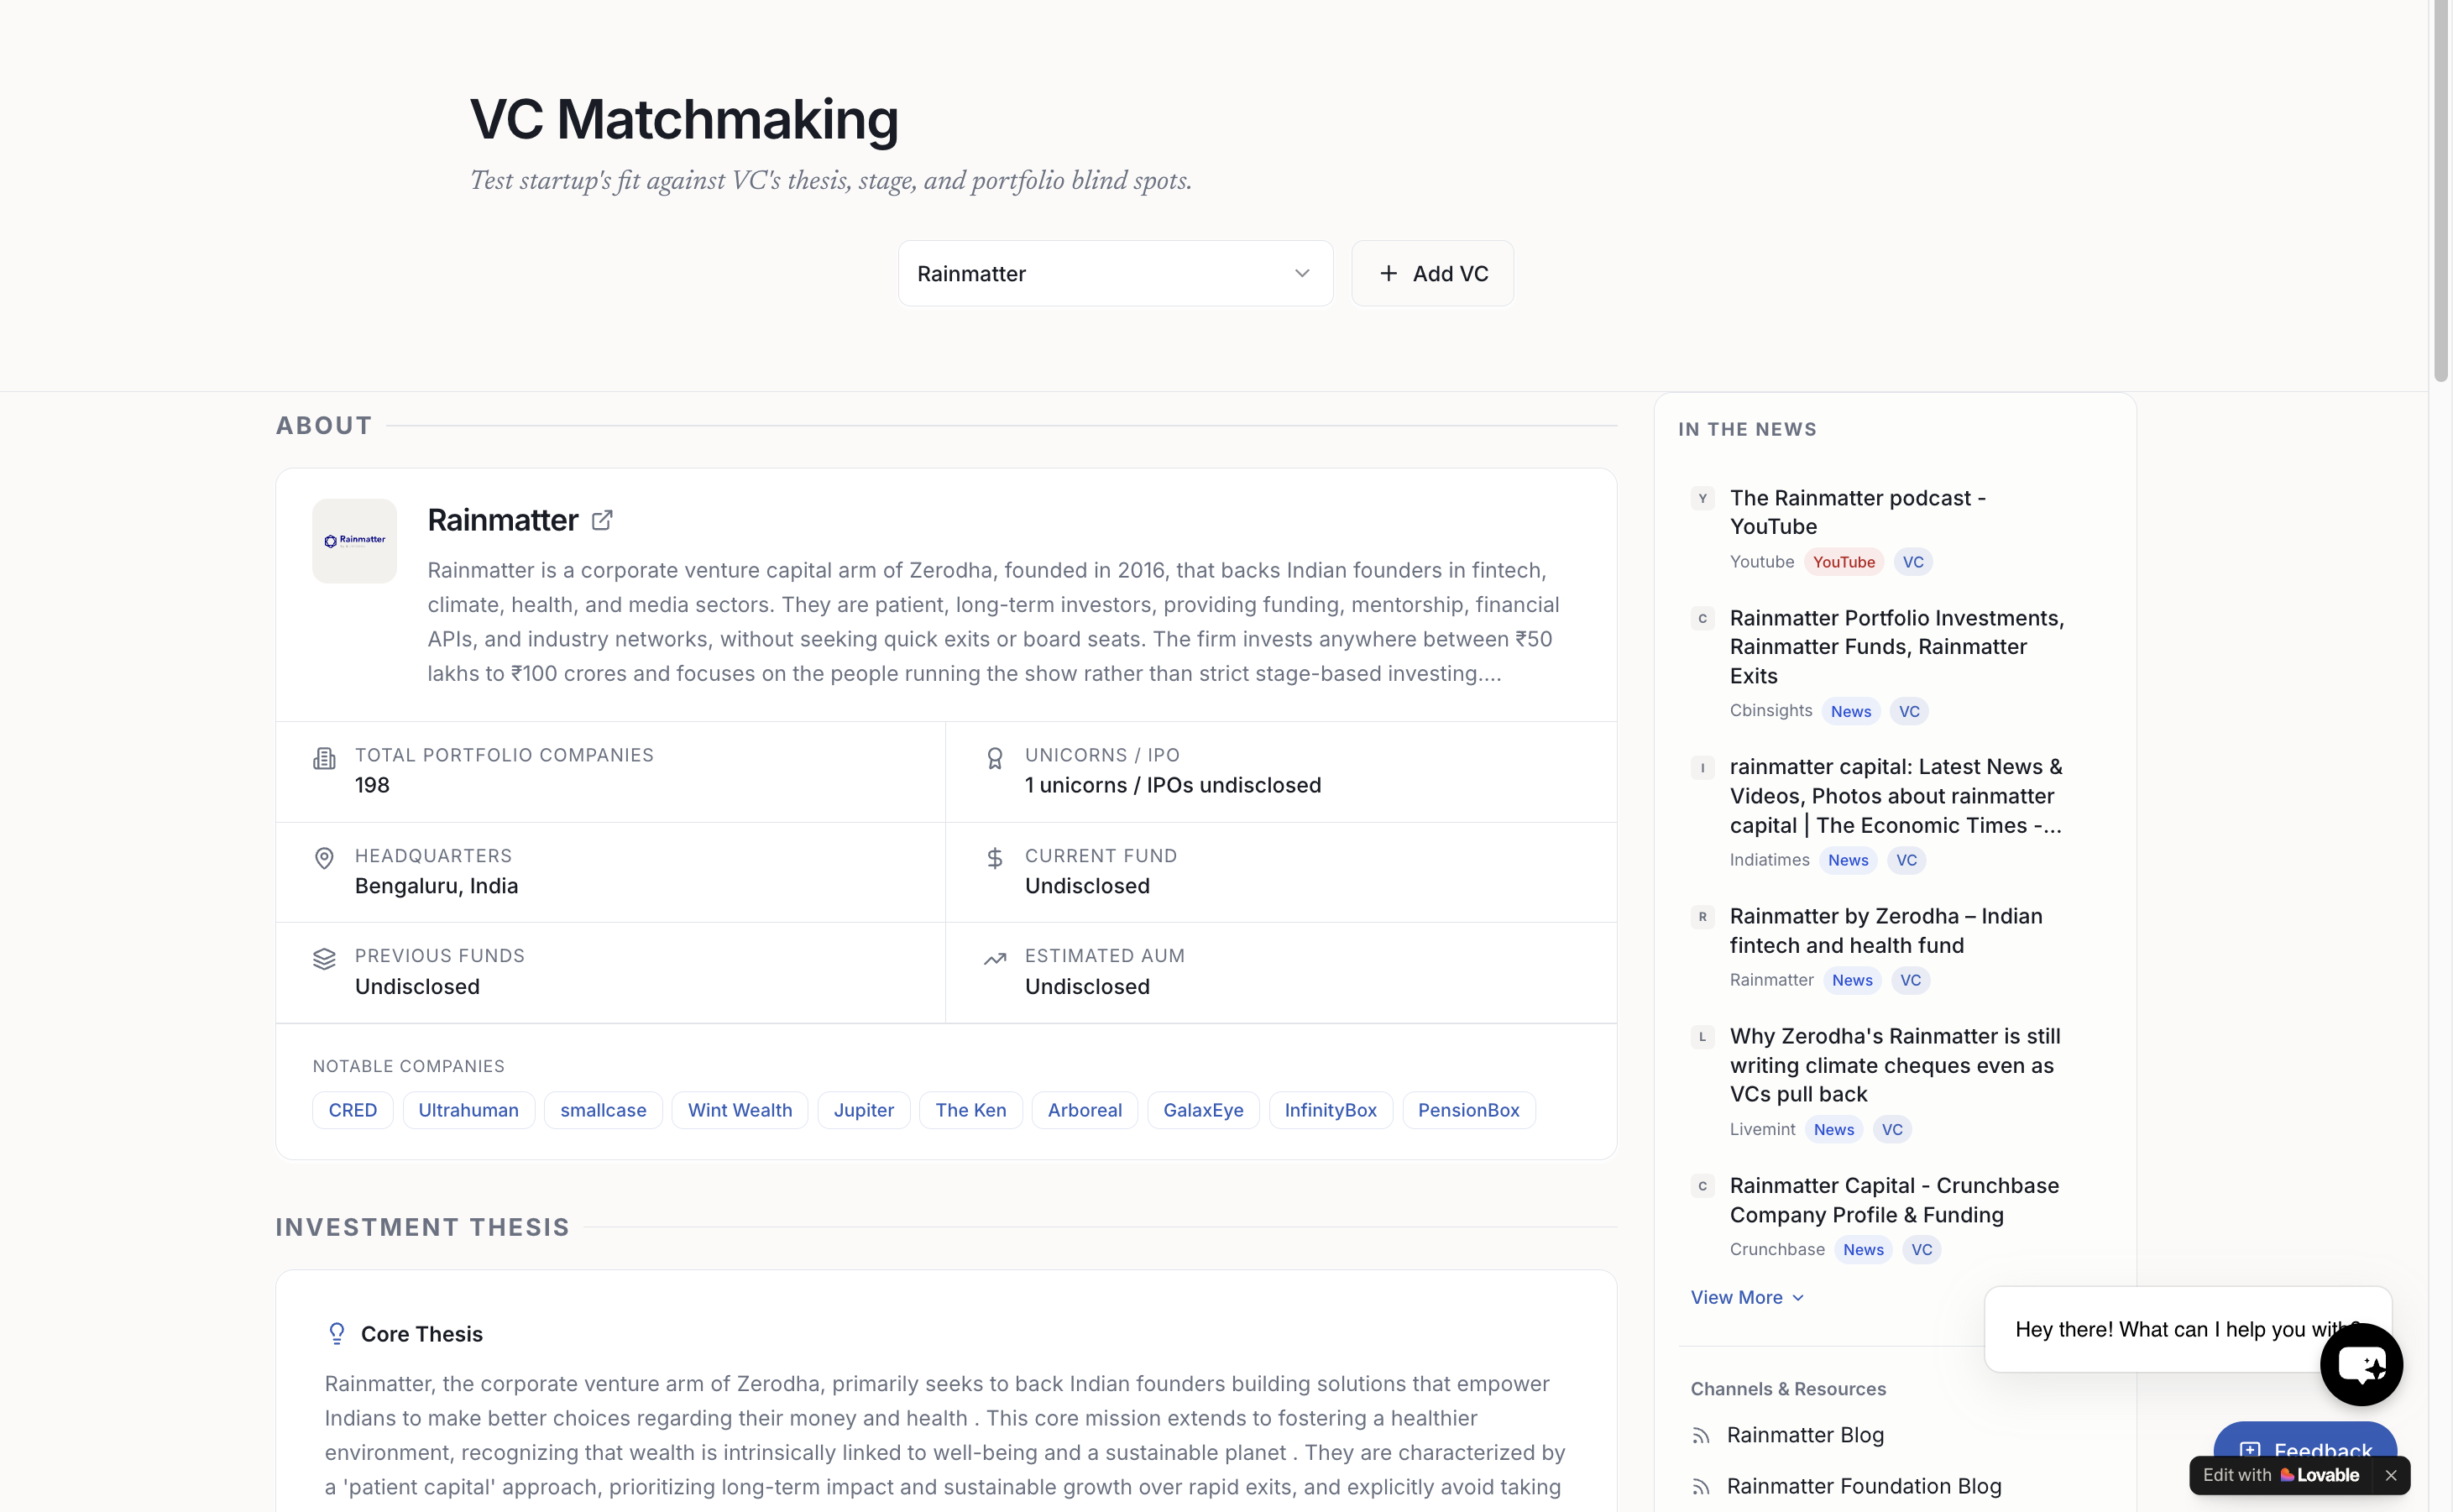Click the RSS icon next to Rainmatter Blog
The image size is (2453, 1512).
[1702, 1435]
